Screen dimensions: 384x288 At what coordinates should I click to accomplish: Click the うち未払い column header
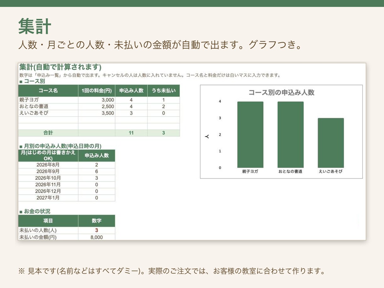164,91
